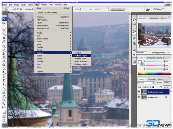Viewport: 173px width, 129px height.
Task: Toggle lock transparent pixels
Action: 145,87
